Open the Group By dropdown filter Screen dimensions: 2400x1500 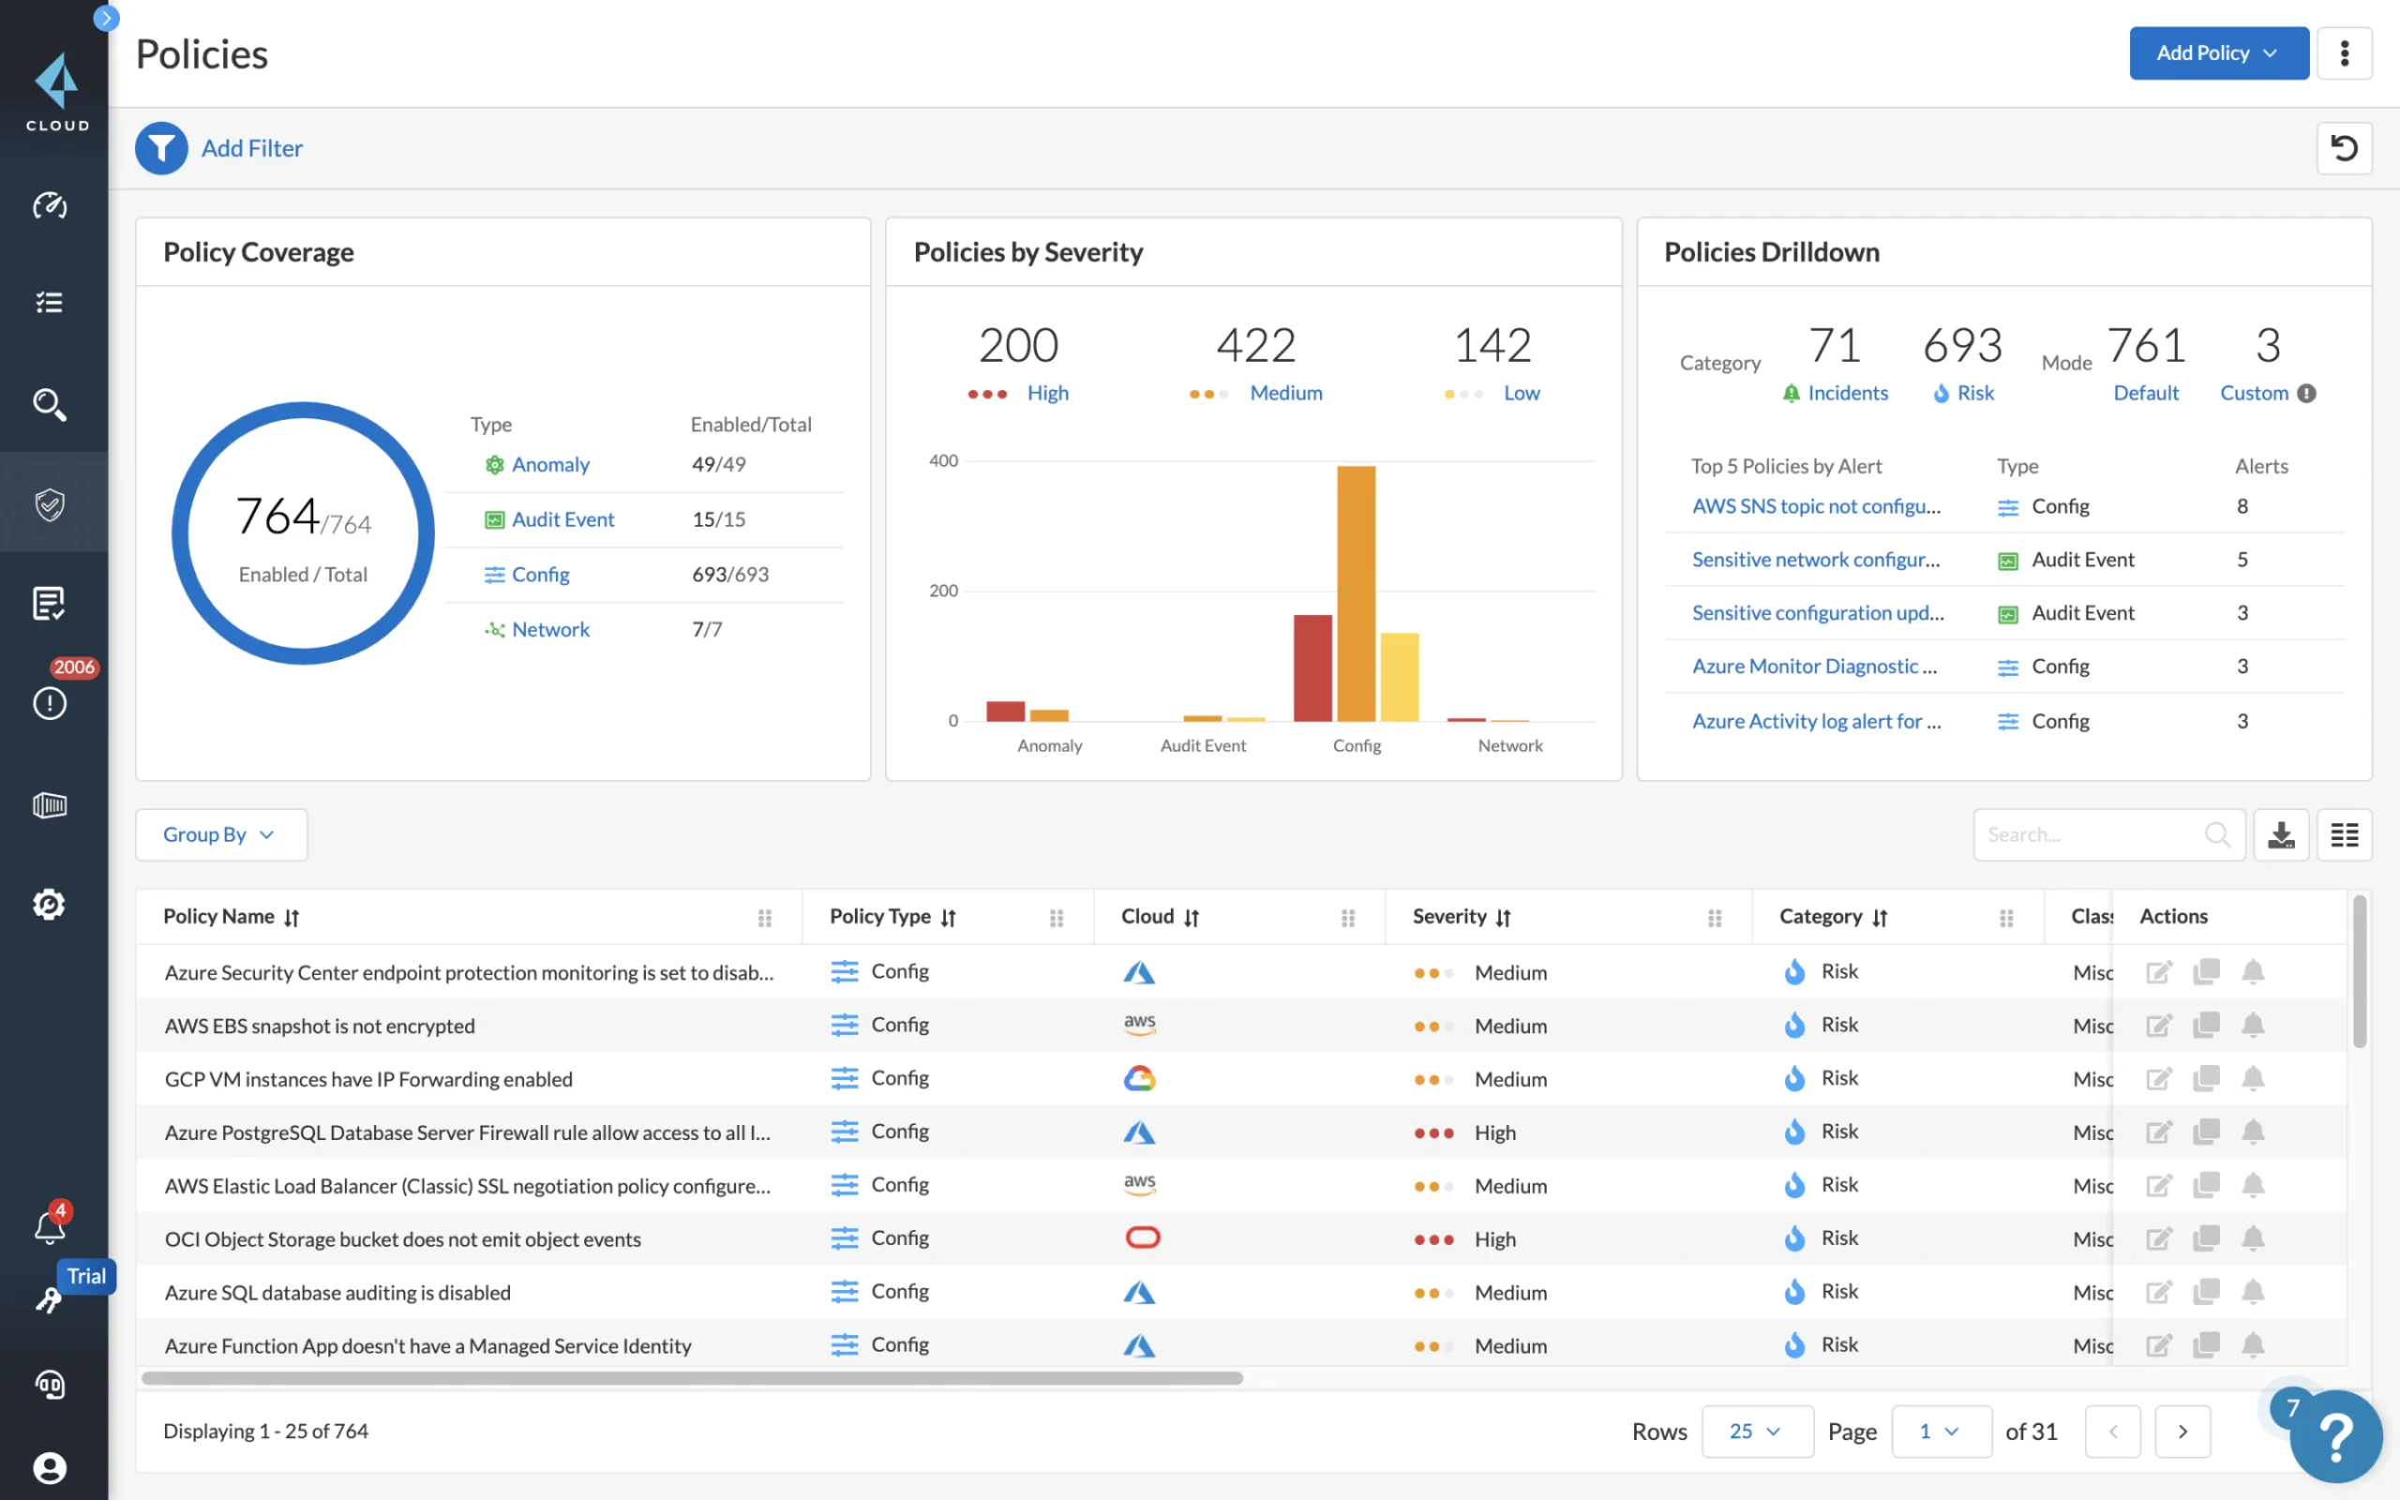coord(219,832)
